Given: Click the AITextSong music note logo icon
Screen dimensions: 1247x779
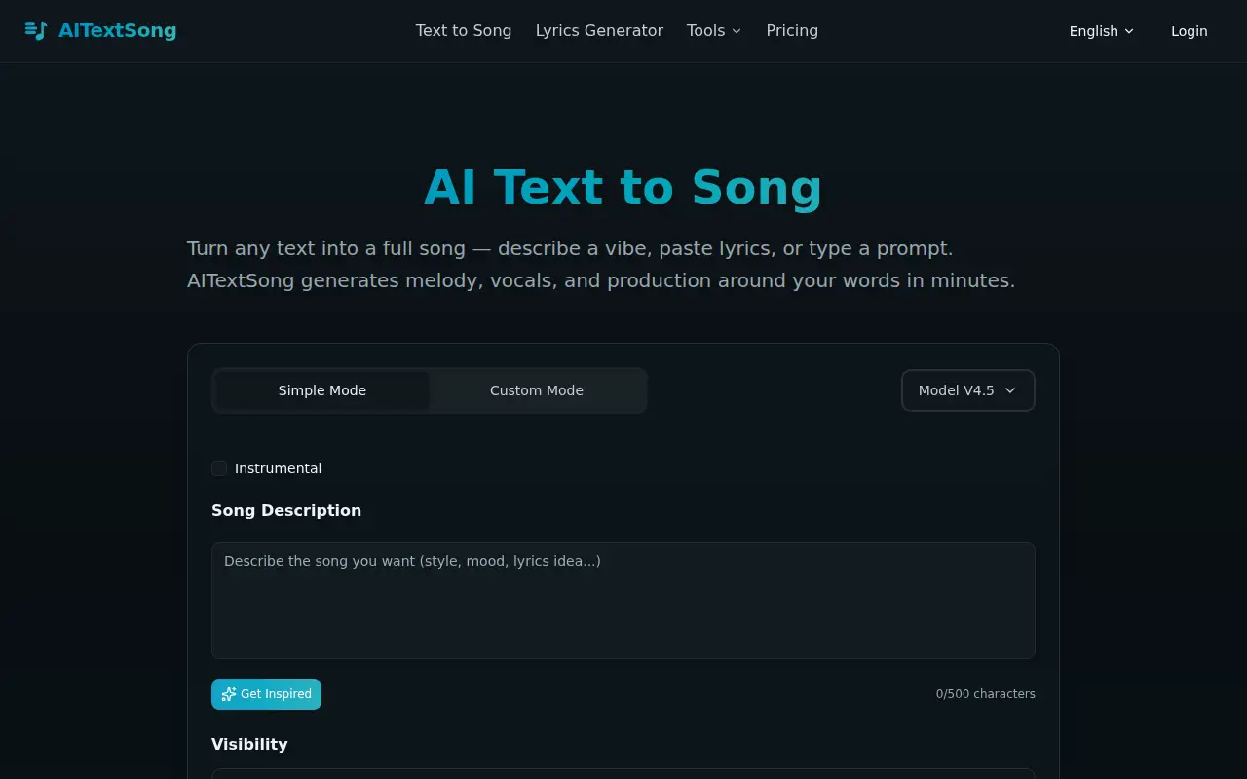Looking at the screenshot, I should (x=36, y=31).
